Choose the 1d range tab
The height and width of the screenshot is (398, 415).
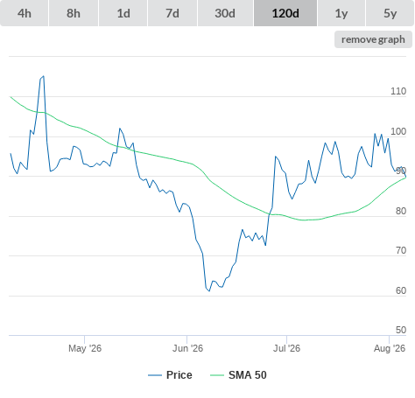coord(123,13)
